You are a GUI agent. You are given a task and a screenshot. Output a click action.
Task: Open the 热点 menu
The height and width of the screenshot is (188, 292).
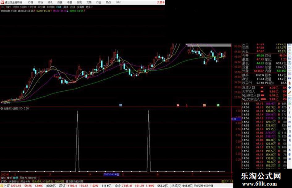point(108,2)
